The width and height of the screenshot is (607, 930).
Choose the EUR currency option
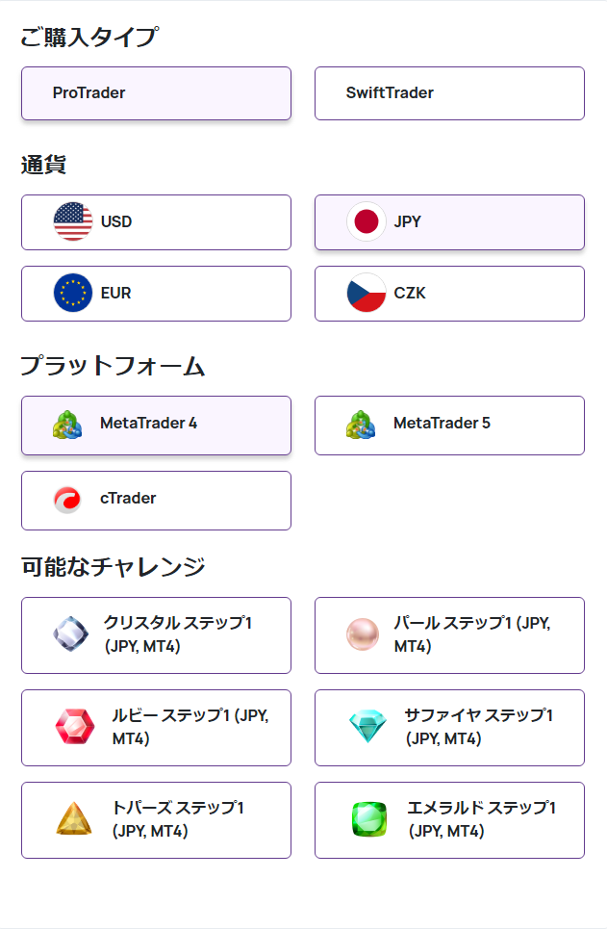click(156, 294)
